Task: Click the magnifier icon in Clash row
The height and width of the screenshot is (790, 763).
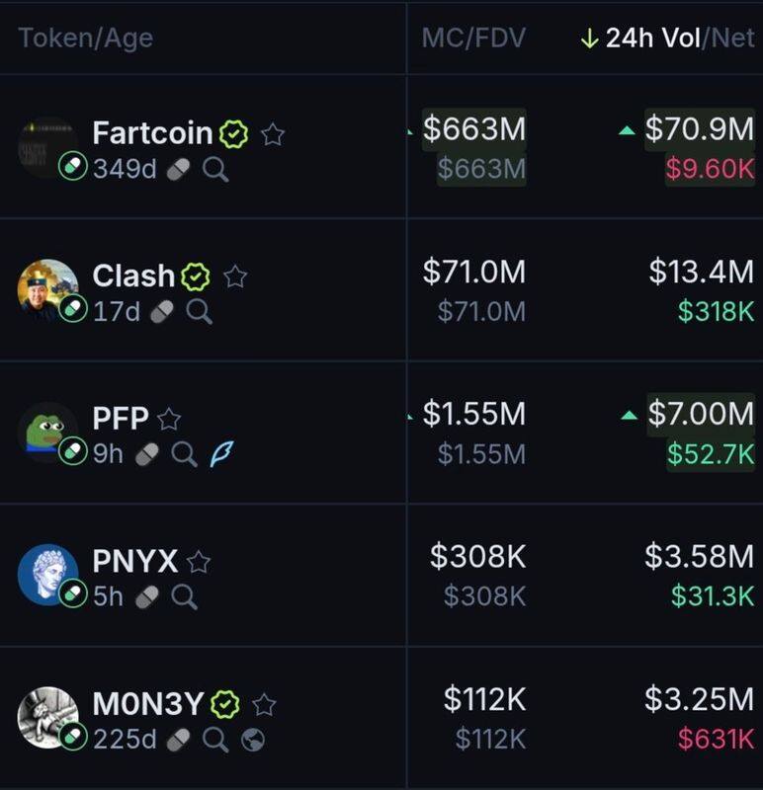Action: [199, 312]
